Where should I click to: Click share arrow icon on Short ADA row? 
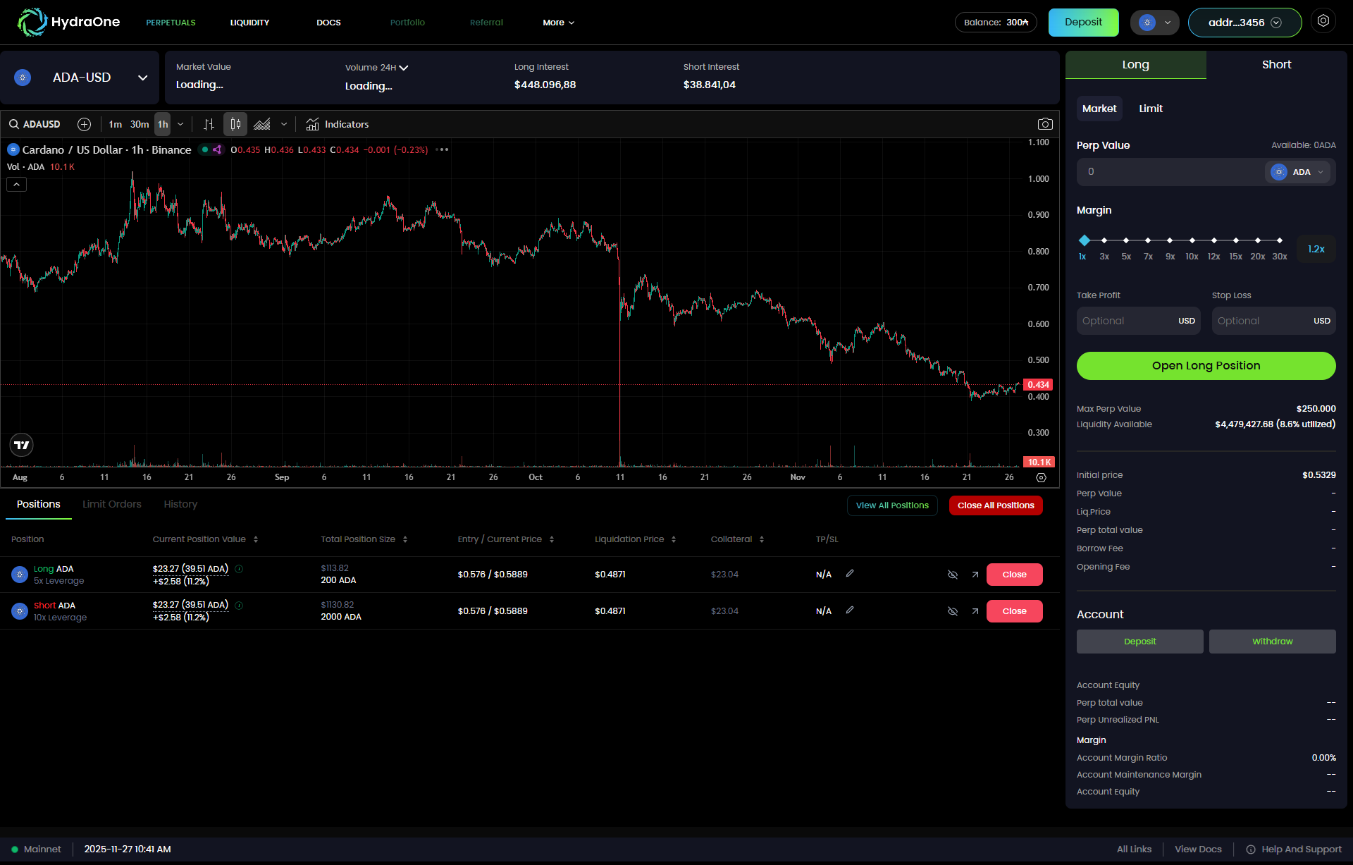click(x=975, y=611)
